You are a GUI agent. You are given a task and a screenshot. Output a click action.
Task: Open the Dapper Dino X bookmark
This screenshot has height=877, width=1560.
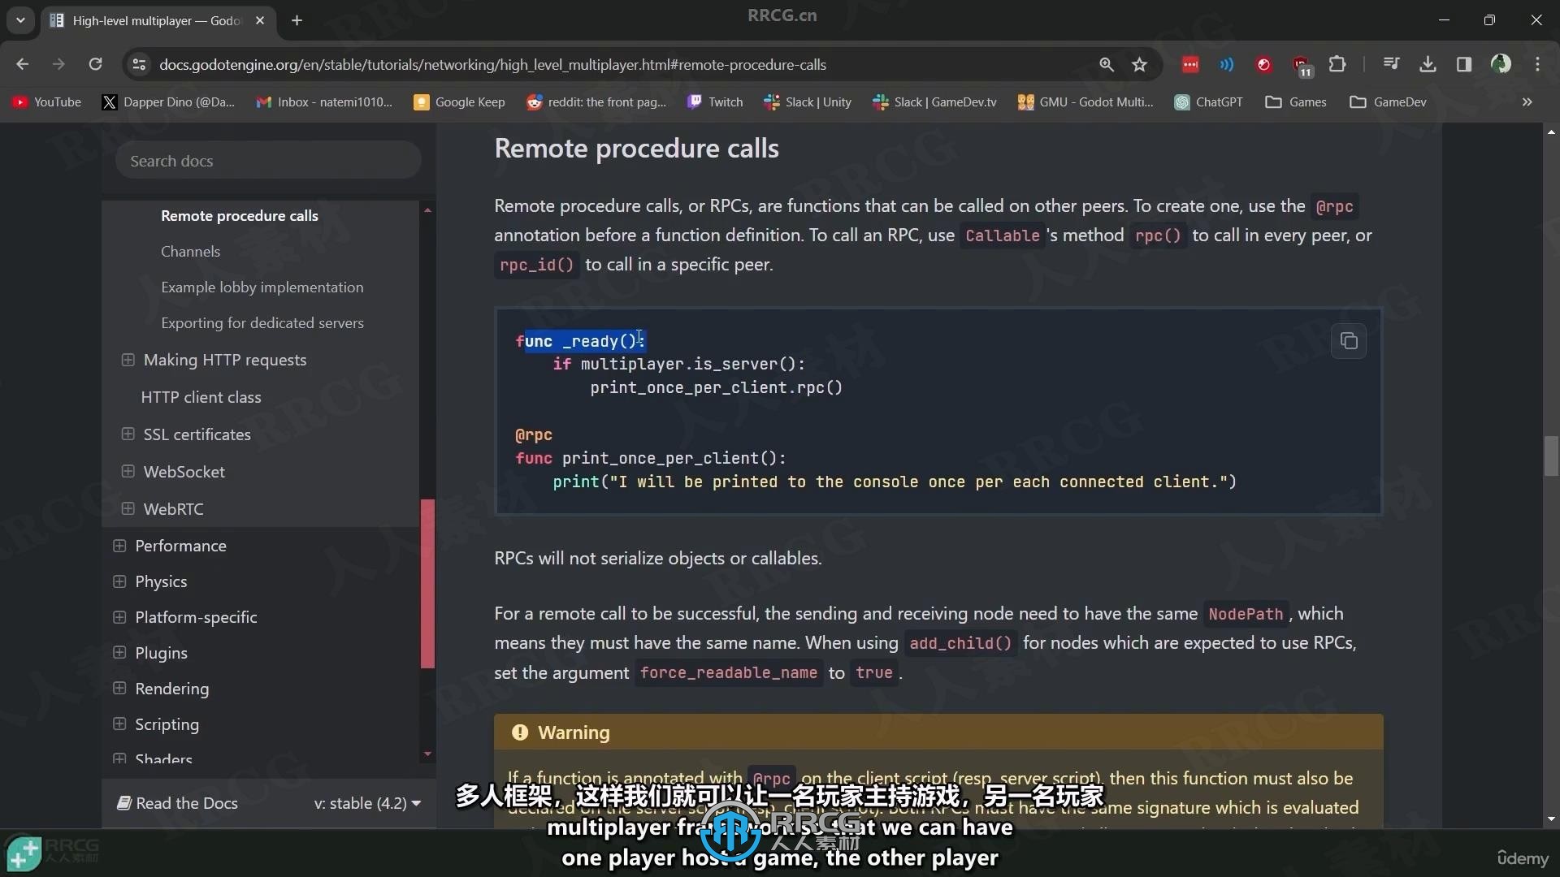pyautogui.click(x=168, y=102)
